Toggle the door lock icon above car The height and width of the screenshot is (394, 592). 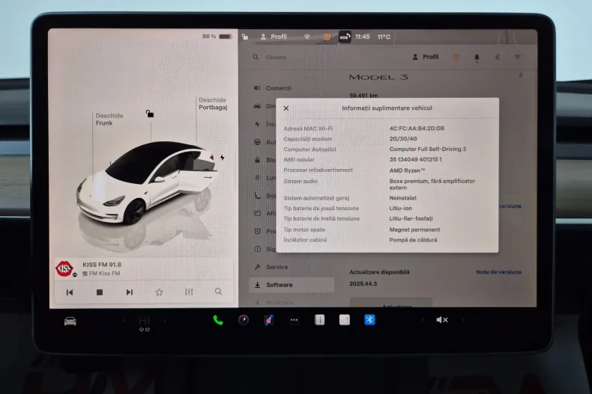[150, 114]
